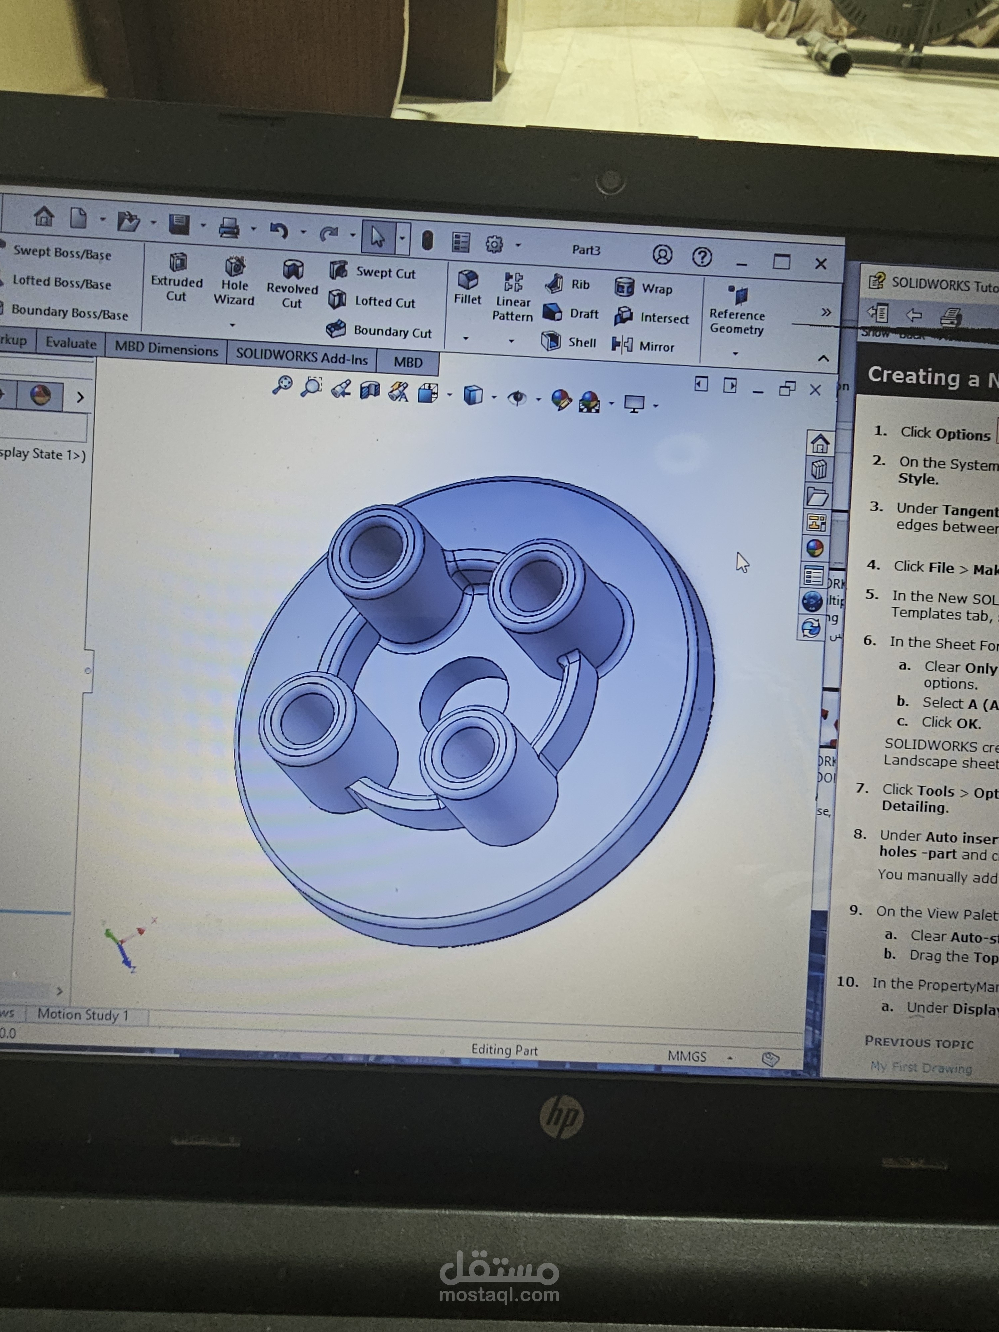Open Apply Scene icon
Screen dimensions: 999x1332
589,402
